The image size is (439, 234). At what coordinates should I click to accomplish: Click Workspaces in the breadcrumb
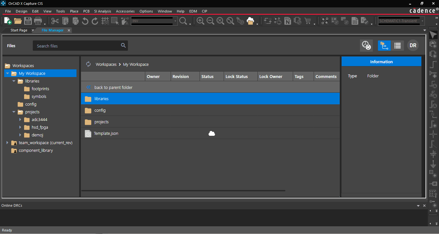pos(106,64)
